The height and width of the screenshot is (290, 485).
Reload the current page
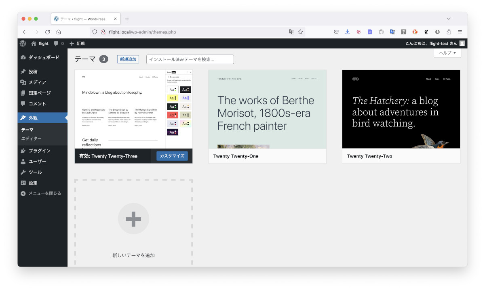48,32
